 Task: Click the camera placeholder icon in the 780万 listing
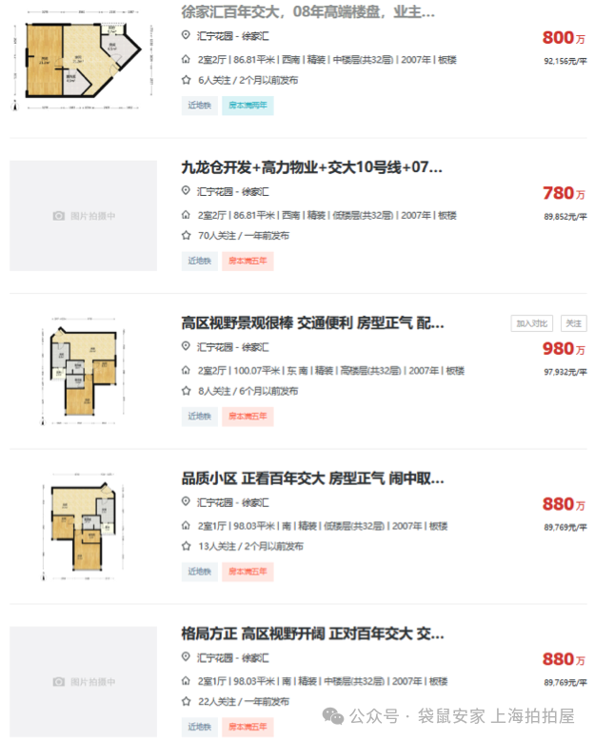point(59,216)
